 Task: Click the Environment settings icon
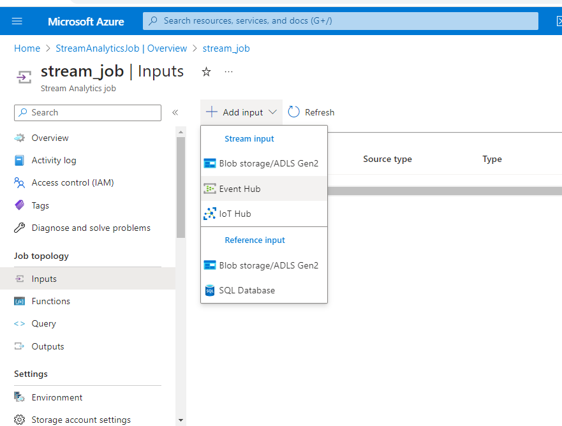18,397
